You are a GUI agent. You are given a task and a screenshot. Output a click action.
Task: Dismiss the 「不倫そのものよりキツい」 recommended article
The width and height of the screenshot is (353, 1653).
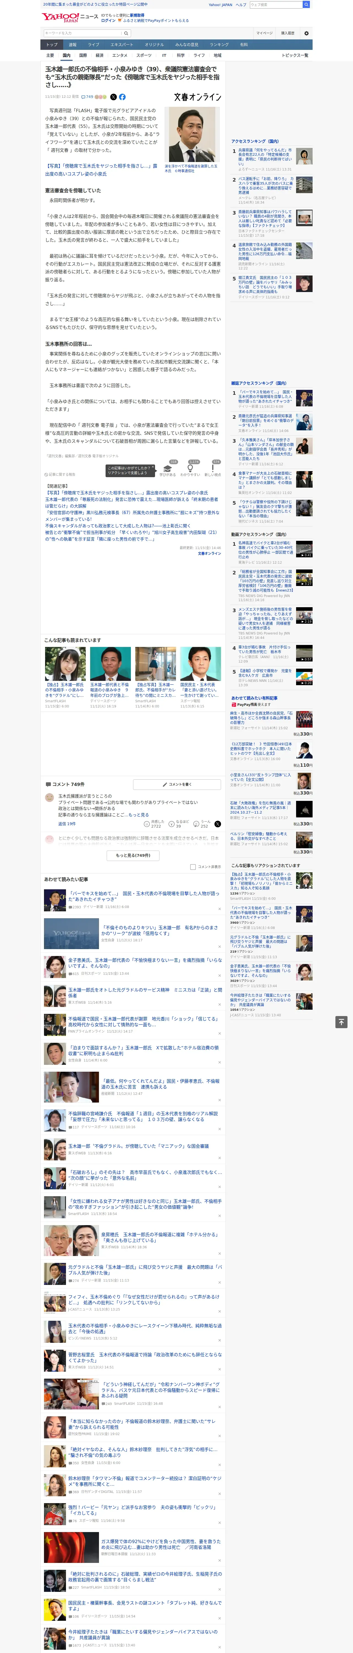point(219,947)
